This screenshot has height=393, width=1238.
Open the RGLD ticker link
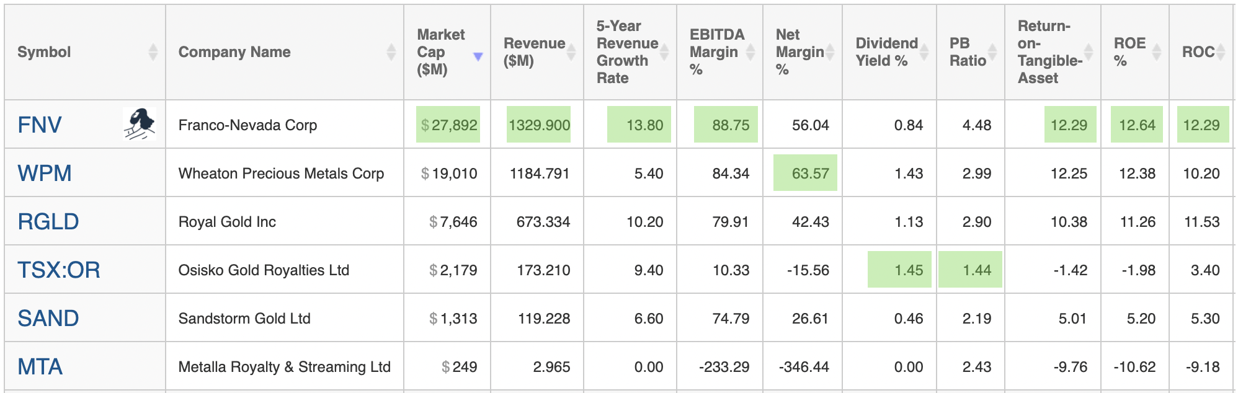48,222
